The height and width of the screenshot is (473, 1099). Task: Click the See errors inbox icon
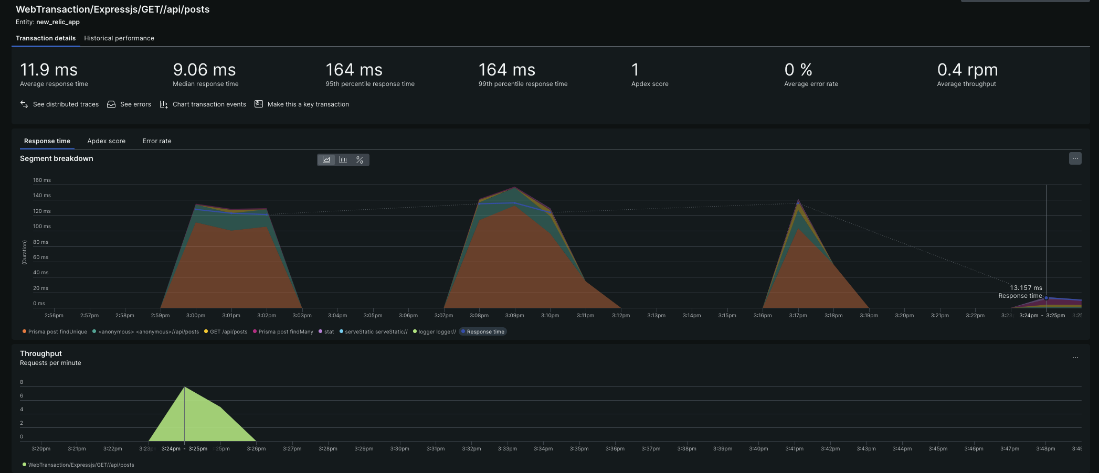111,104
